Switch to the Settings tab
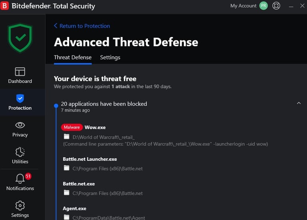This screenshot has height=220, width=307. tap(110, 57)
